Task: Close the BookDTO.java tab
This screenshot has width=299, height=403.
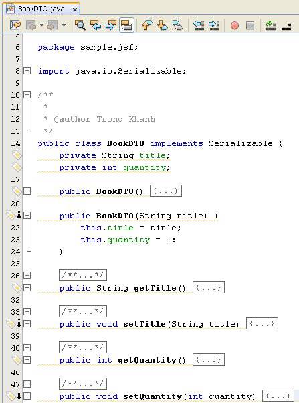Action: click(75, 9)
